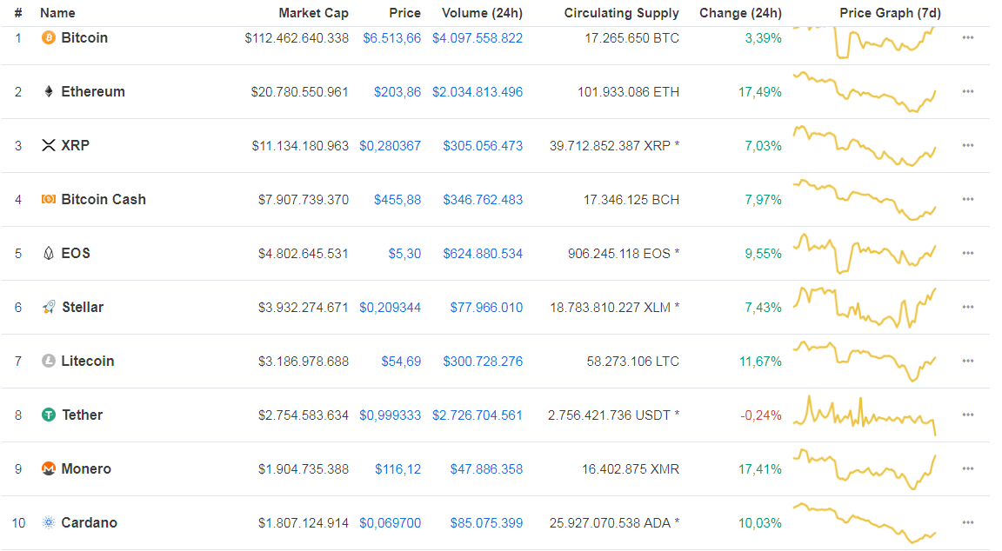
Task: Sort by Circulating Supply column header
Action: (621, 13)
